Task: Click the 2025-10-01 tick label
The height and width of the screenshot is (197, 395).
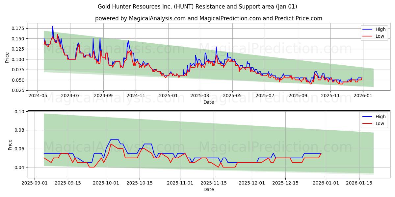Action: [x=106, y=183]
